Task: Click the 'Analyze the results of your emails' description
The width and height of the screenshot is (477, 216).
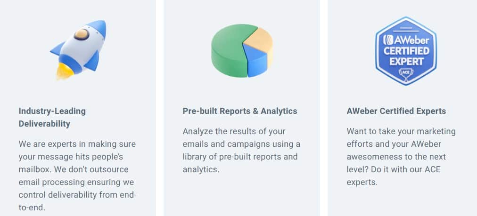Action: [241, 151]
